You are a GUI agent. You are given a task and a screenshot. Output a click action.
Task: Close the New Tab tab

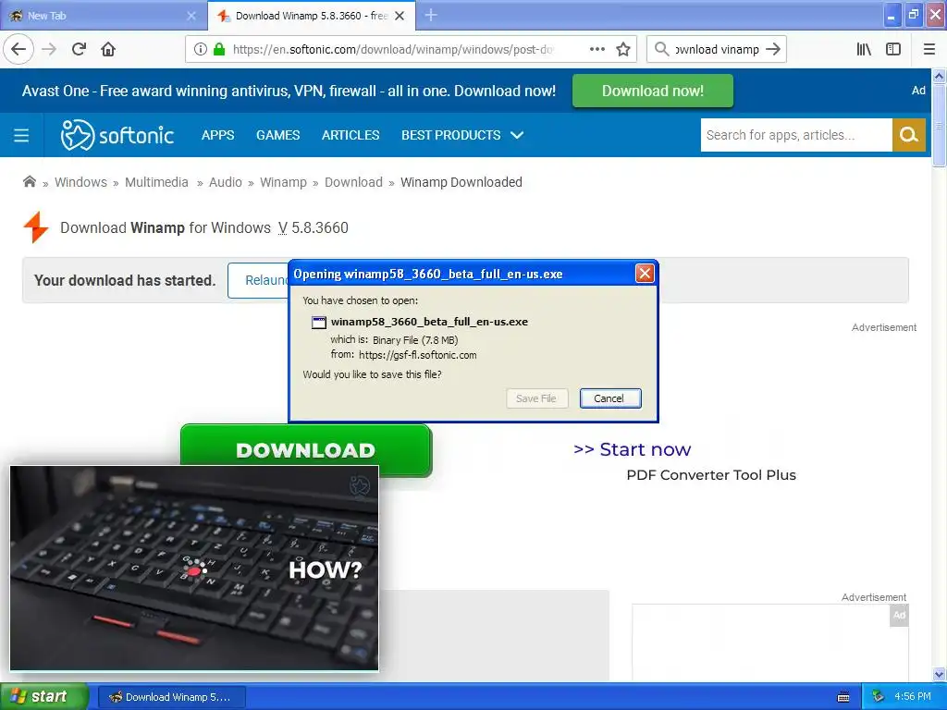191,16
